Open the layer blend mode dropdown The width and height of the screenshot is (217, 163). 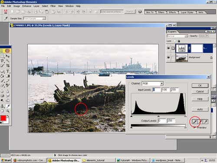coord(178,36)
